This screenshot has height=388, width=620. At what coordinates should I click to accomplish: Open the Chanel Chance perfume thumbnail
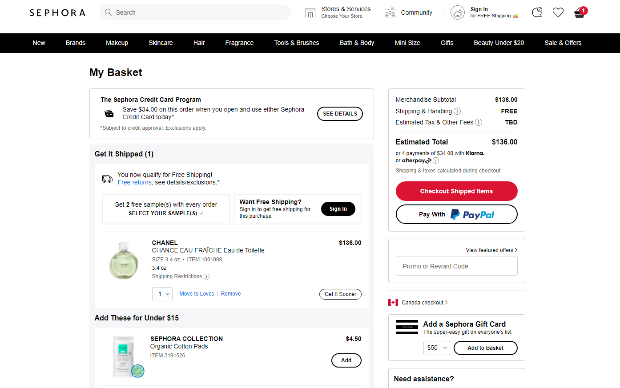(124, 260)
